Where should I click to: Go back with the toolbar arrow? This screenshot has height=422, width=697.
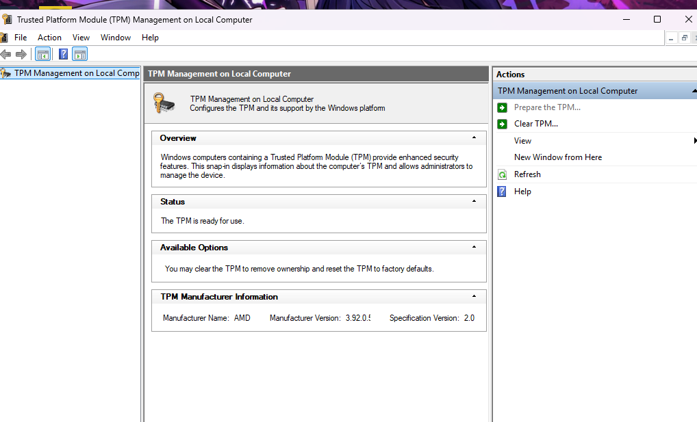coord(5,54)
